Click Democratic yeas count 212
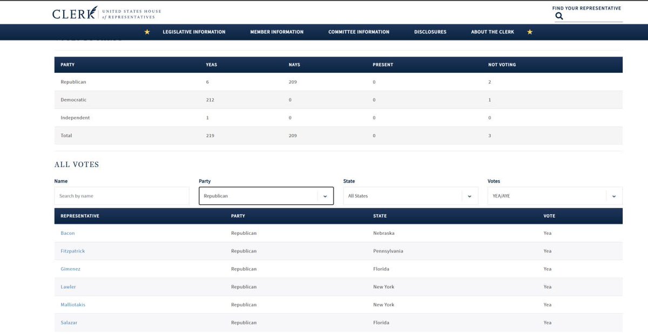648x334 pixels. pos(210,100)
